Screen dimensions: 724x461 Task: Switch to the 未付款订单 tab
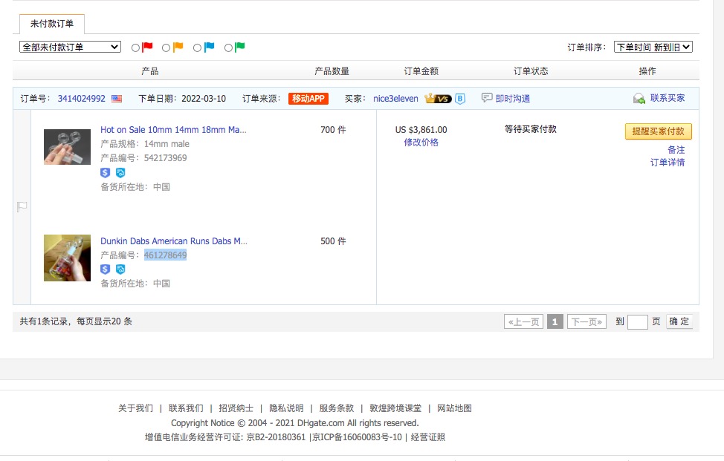click(52, 24)
